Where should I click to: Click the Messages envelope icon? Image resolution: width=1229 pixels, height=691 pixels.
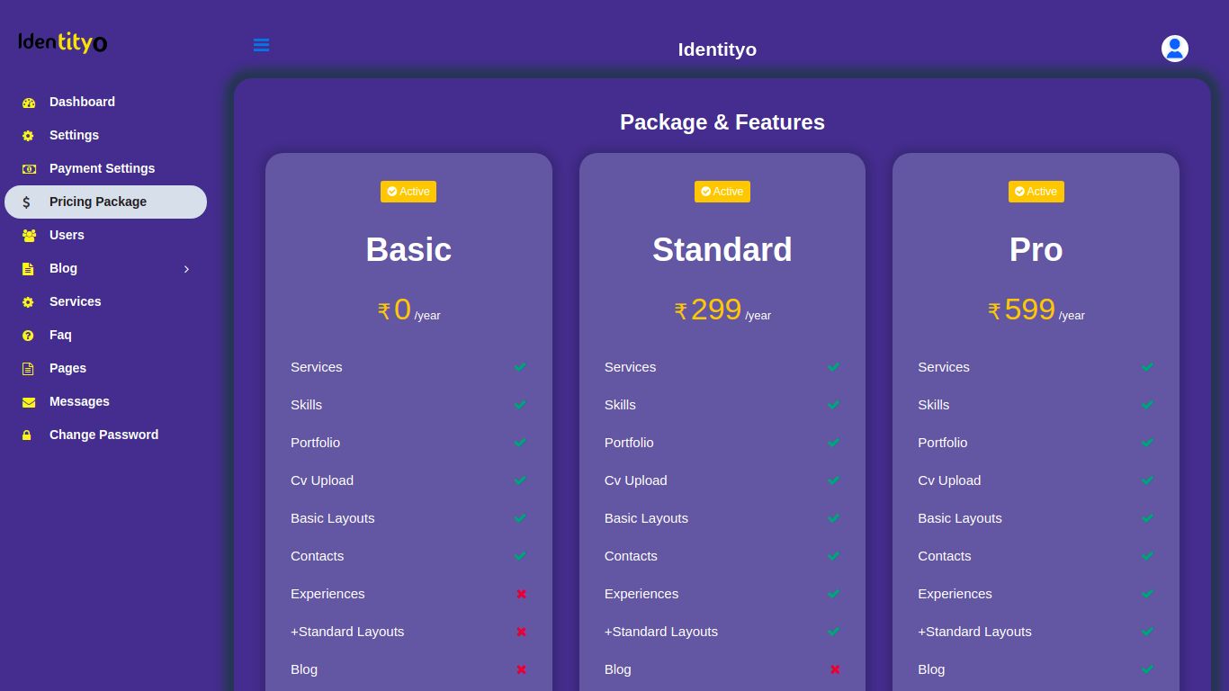29,402
